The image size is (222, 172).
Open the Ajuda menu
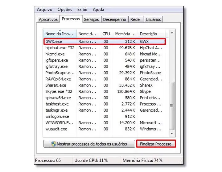98,10
